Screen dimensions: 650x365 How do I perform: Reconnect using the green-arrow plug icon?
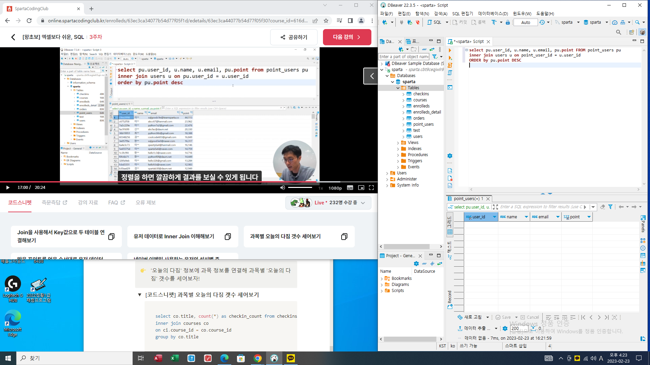point(410,22)
